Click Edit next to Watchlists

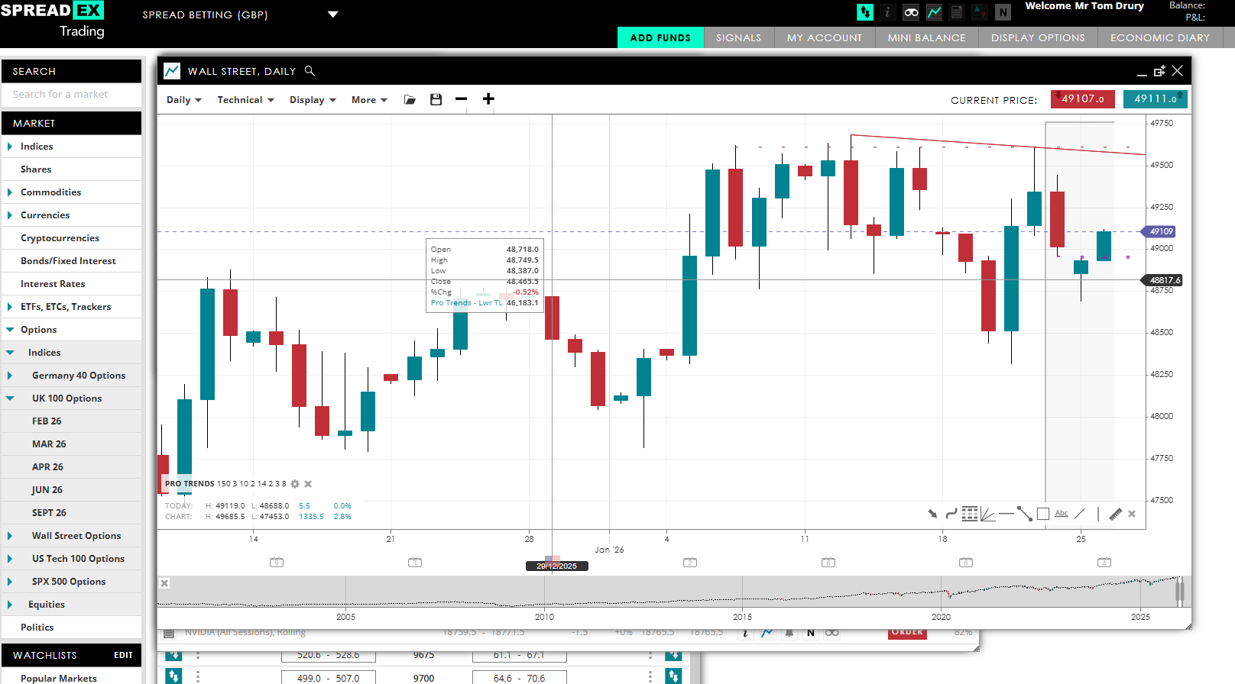[123, 655]
